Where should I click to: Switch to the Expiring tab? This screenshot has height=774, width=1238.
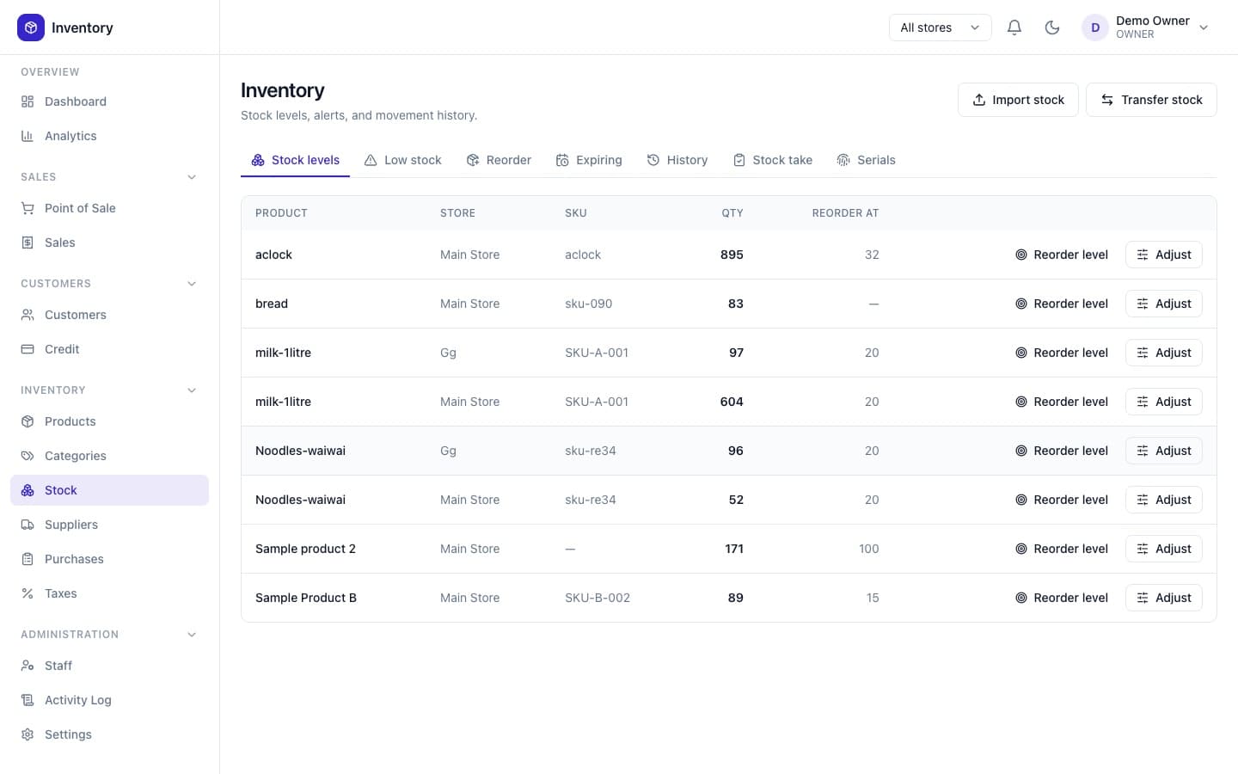pos(589,160)
